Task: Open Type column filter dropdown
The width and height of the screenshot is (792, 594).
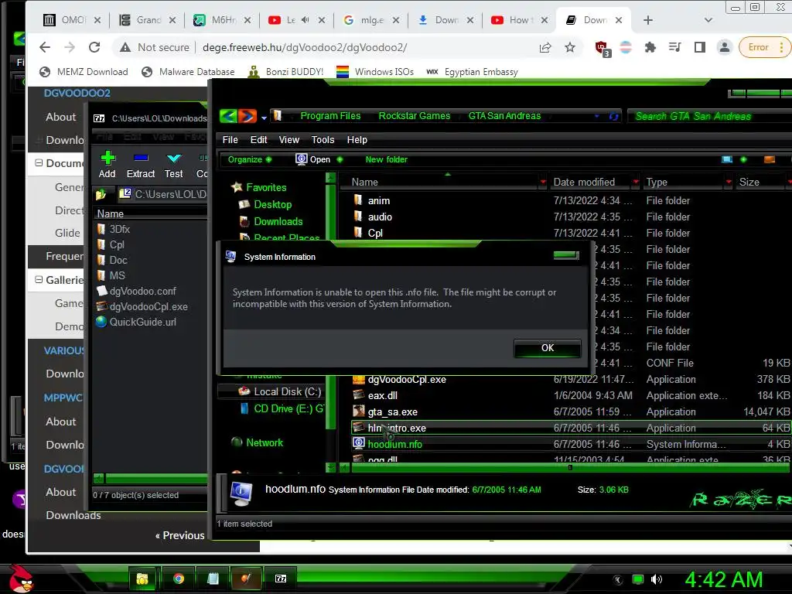Action: tap(729, 182)
